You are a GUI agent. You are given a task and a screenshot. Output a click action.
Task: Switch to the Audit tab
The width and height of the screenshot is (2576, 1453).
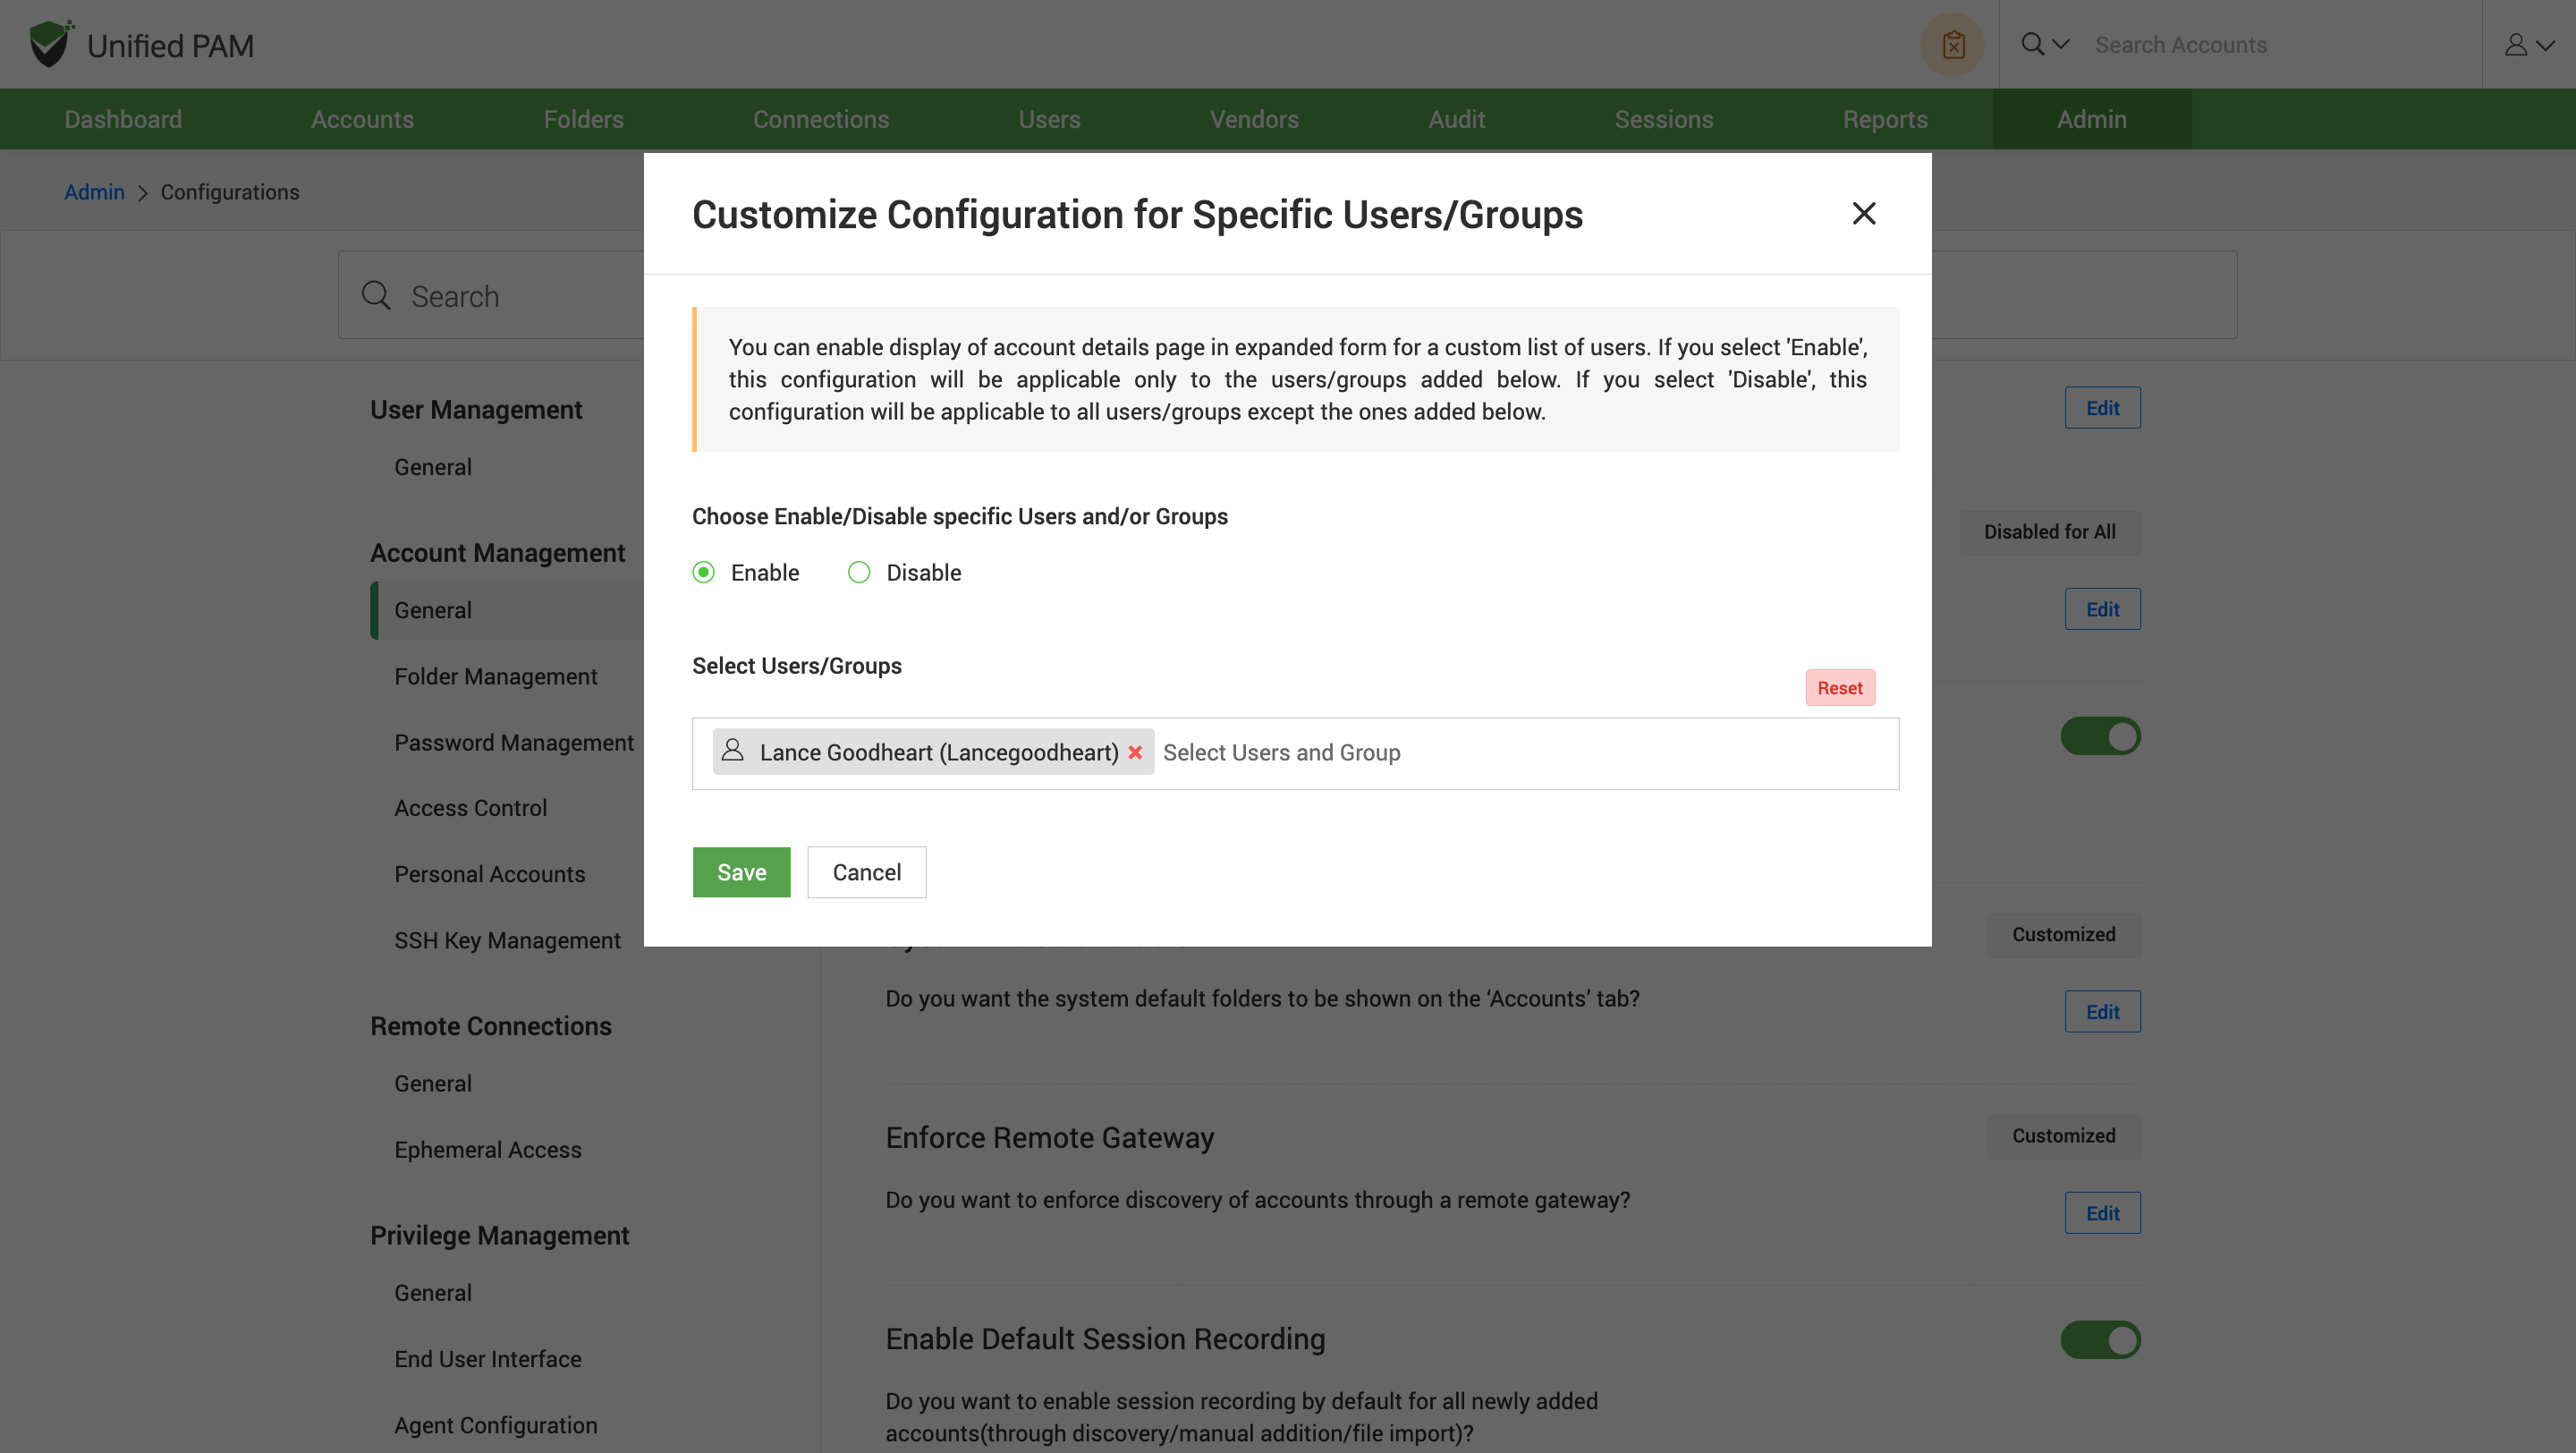point(1456,119)
